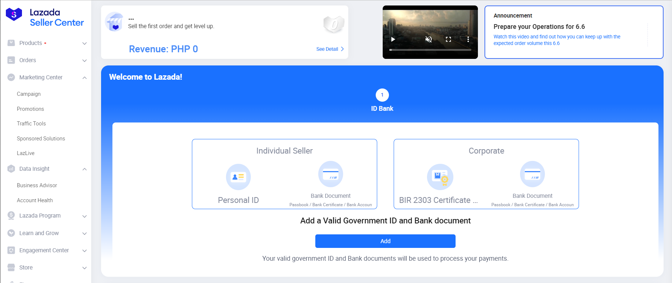Collapse the Marketing Center chevron
Screen dimensions: 672x283
(85, 78)
